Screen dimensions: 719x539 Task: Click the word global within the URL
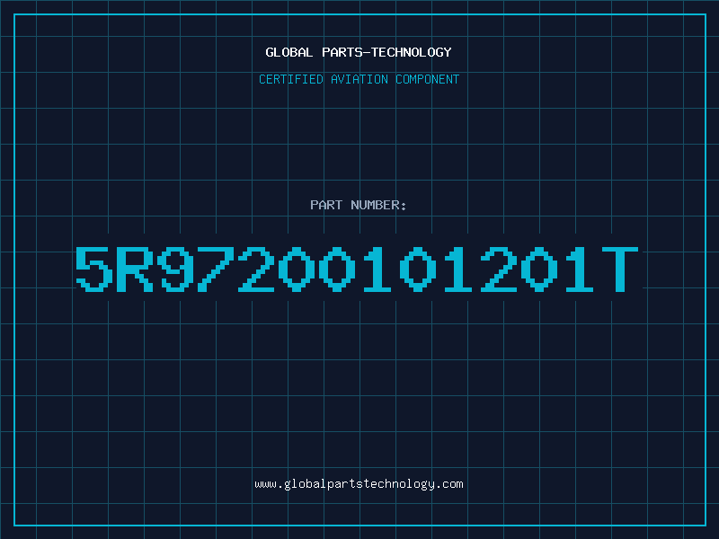(x=306, y=484)
